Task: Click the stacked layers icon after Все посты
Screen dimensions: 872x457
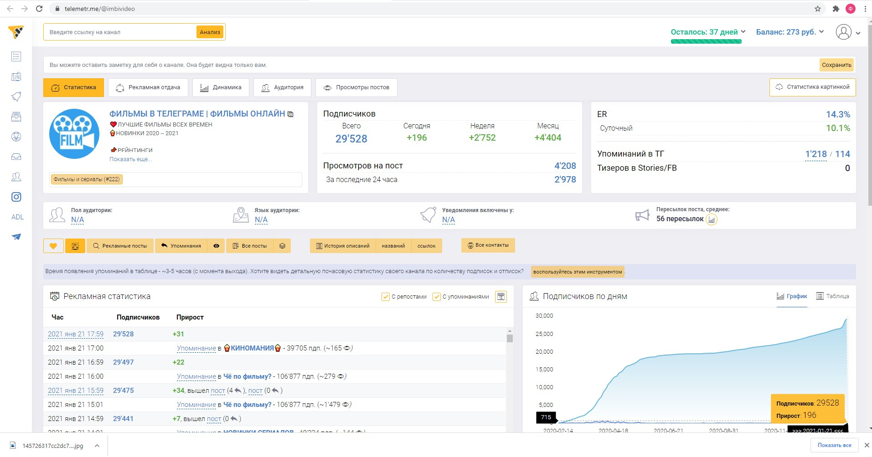Action: pyautogui.click(x=282, y=246)
